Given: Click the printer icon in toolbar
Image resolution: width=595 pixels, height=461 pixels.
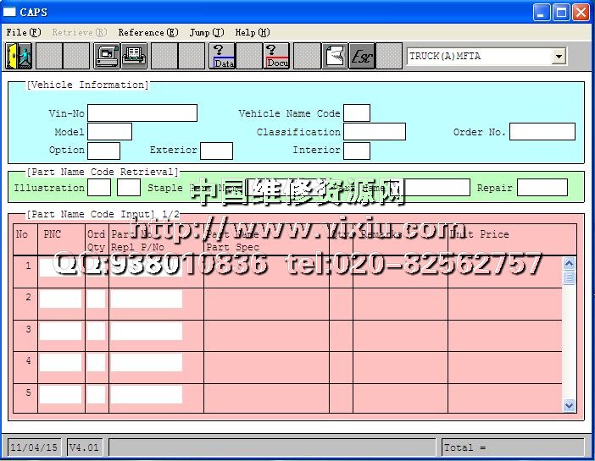Looking at the screenshot, I should point(134,57).
